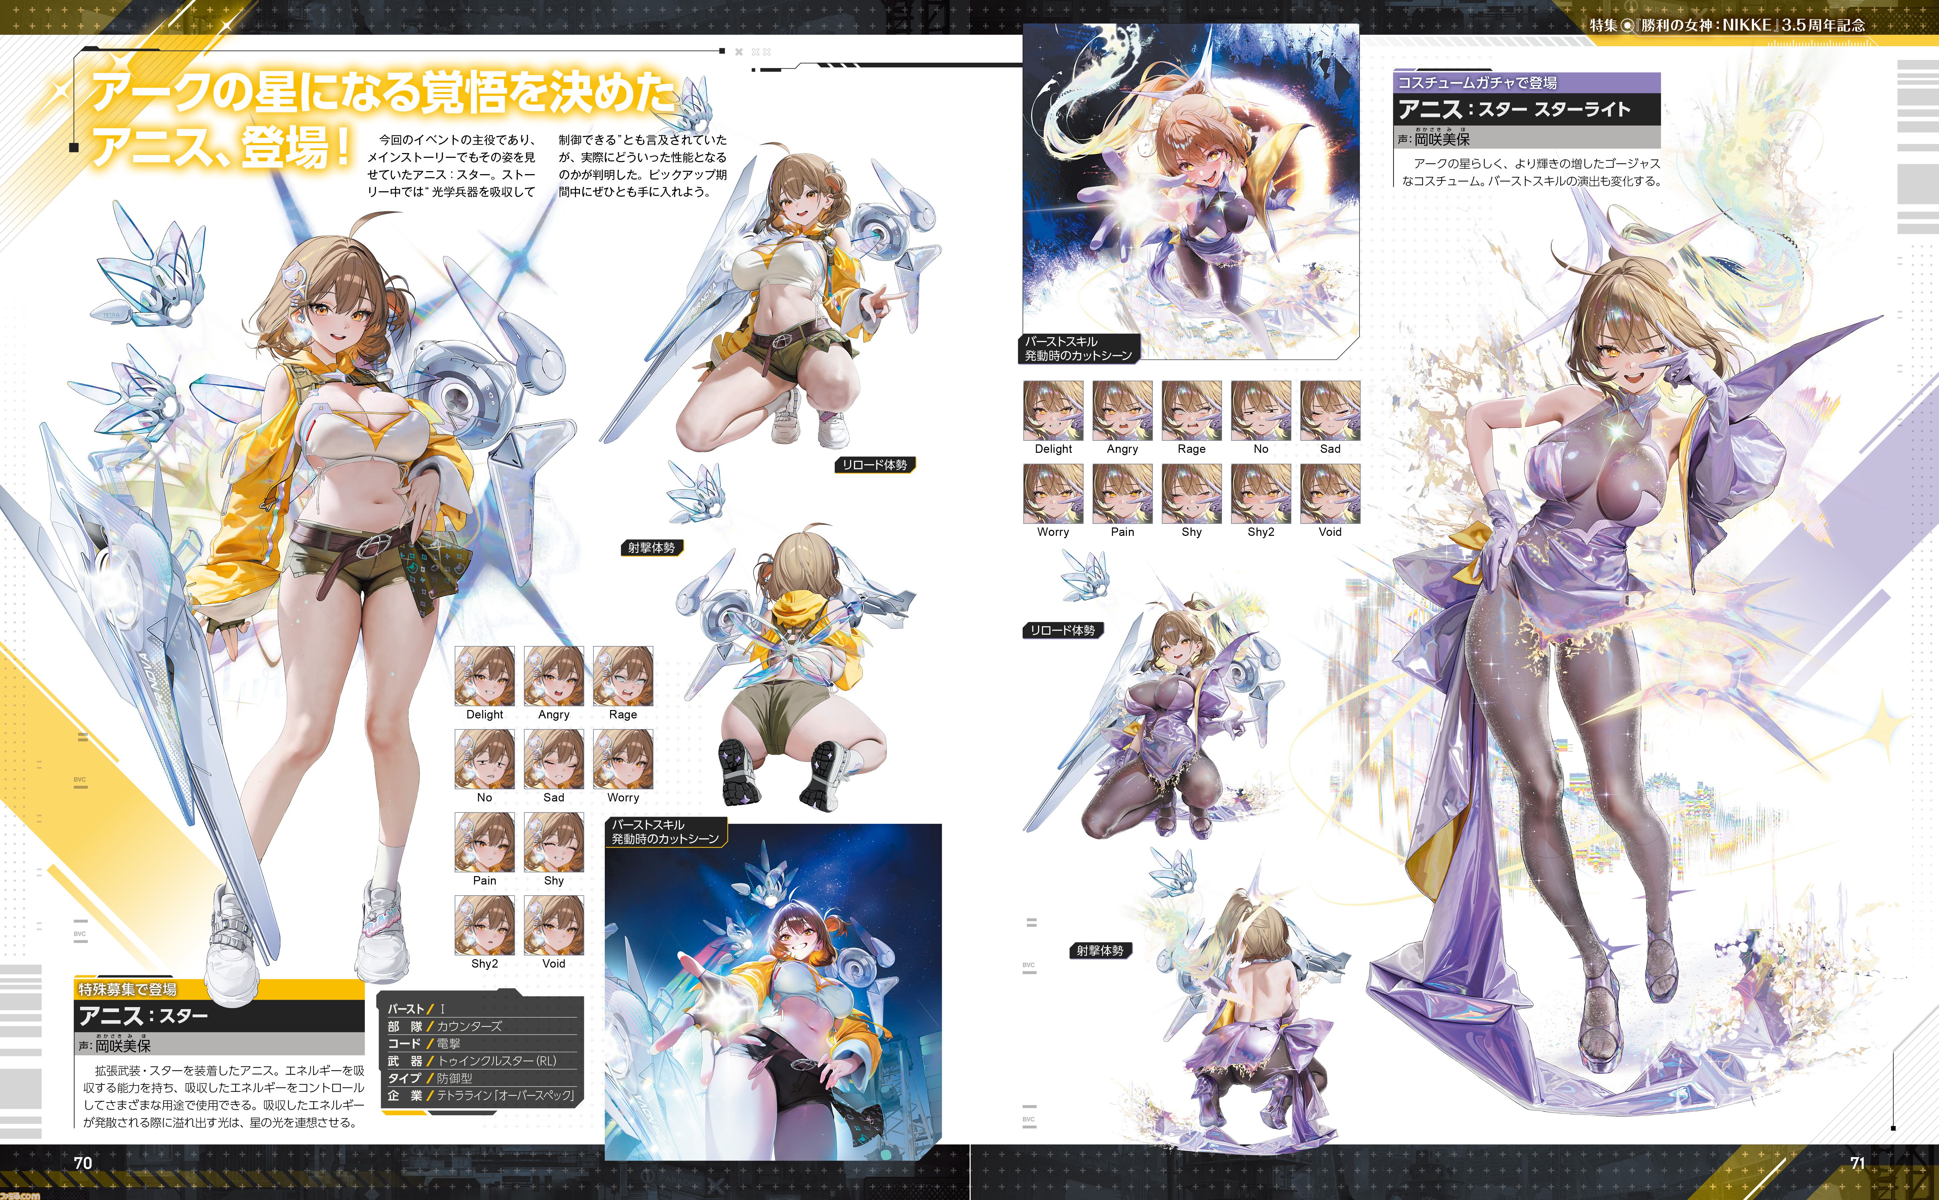Image resolution: width=1939 pixels, height=1200 pixels.
Task: Click the コスチュームガチャで登場 purple banner
Action: [1527, 82]
